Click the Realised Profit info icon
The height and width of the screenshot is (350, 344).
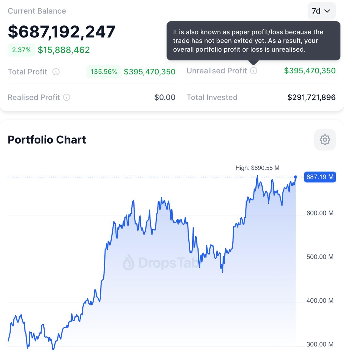click(66, 97)
